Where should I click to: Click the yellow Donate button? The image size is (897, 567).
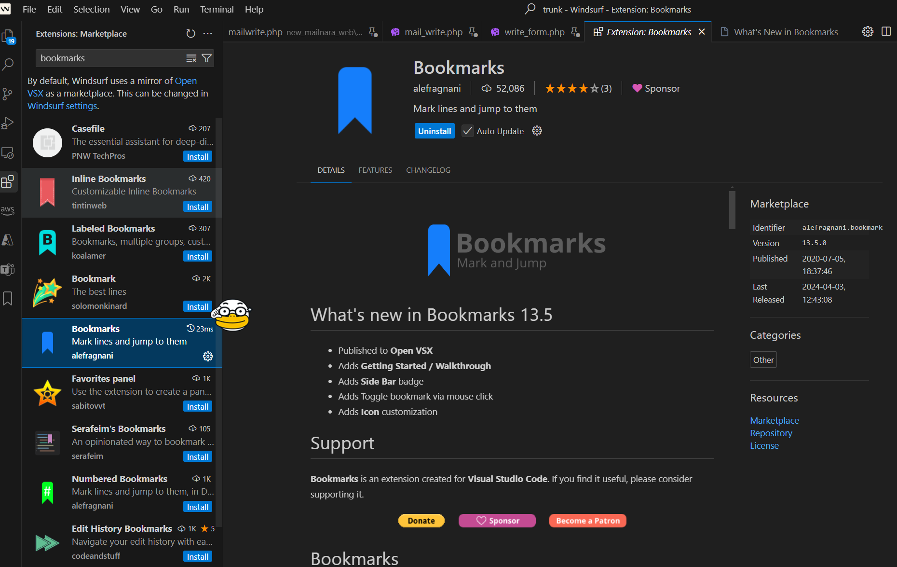click(x=421, y=521)
